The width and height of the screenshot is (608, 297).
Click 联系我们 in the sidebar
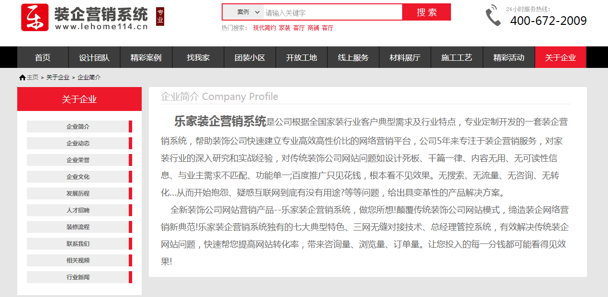pos(79,244)
